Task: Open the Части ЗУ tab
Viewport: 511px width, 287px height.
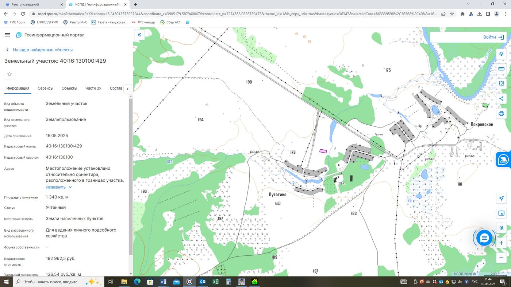Action: tap(93, 89)
